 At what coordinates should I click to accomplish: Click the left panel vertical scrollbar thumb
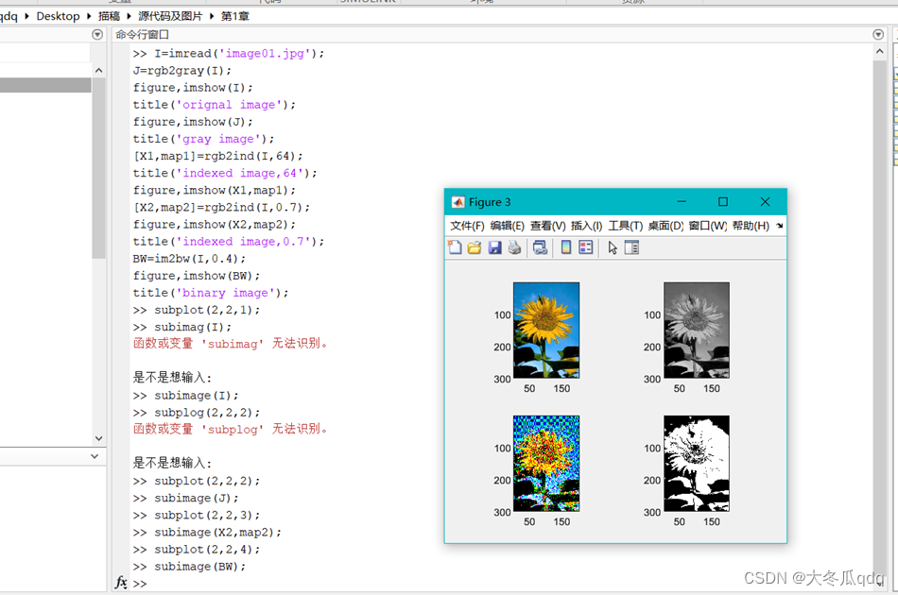pos(98,168)
